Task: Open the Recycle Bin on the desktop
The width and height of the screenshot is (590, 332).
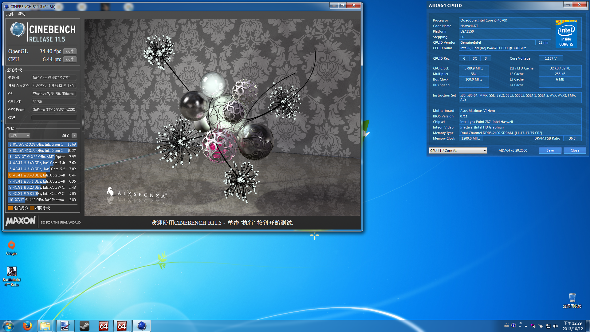Action: (x=572, y=300)
